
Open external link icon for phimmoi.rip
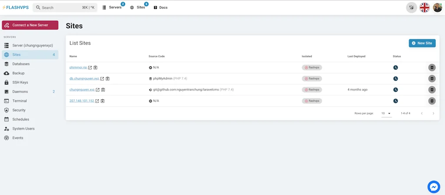click(90, 68)
